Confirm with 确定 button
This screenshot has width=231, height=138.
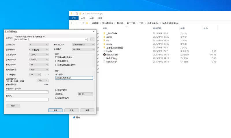click(x=55, y=110)
